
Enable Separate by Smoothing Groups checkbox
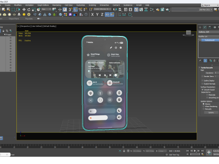pyautogui.click(x=207, y=97)
